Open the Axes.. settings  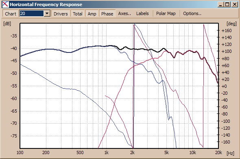click(124, 13)
